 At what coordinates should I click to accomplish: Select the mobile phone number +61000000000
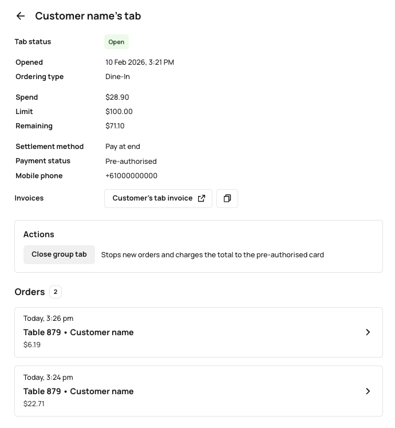point(131,176)
